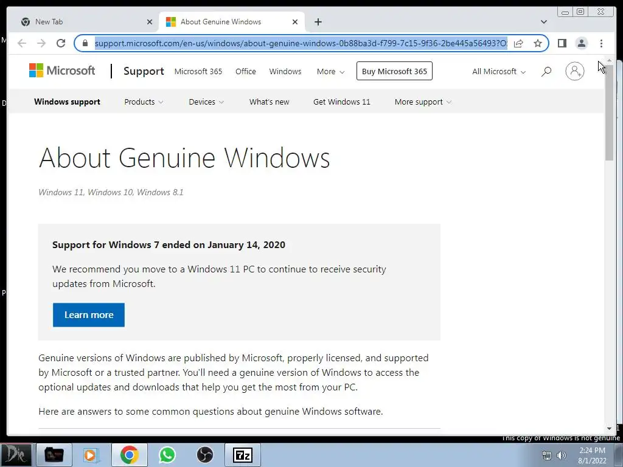Open Get Windows 11 link
Screen dimensions: 623x467
pos(342,102)
